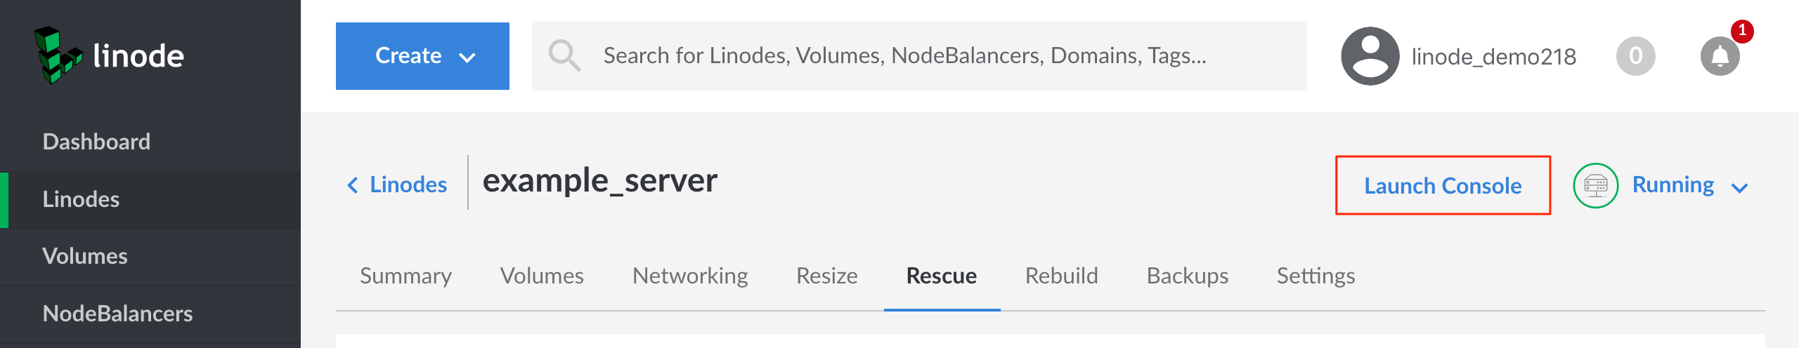Click the Linode logo
Viewport: 1799px width, 348px height.
(x=109, y=55)
